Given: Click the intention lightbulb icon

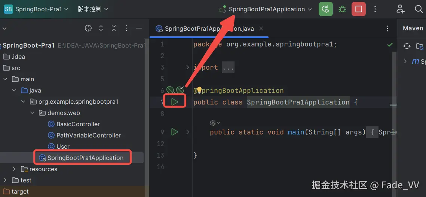Looking at the screenshot, I should point(199,90).
